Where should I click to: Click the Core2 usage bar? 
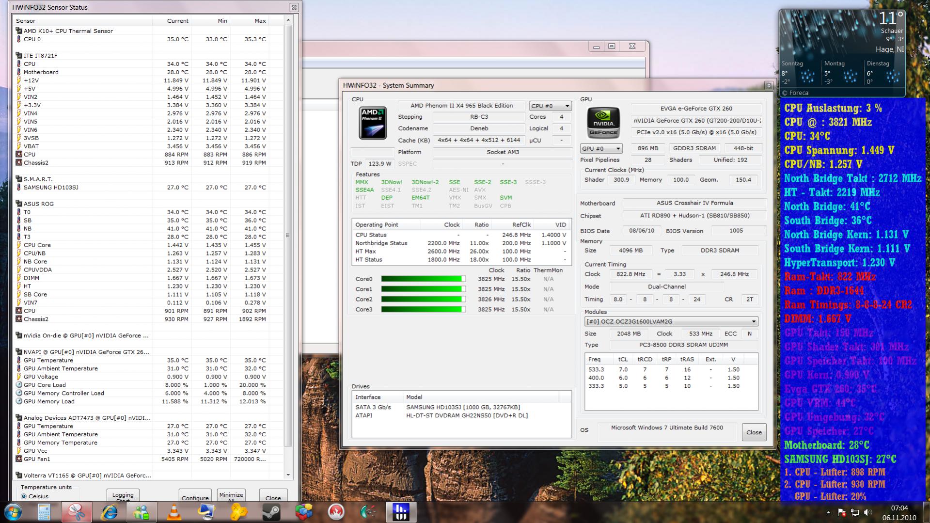coord(423,299)
